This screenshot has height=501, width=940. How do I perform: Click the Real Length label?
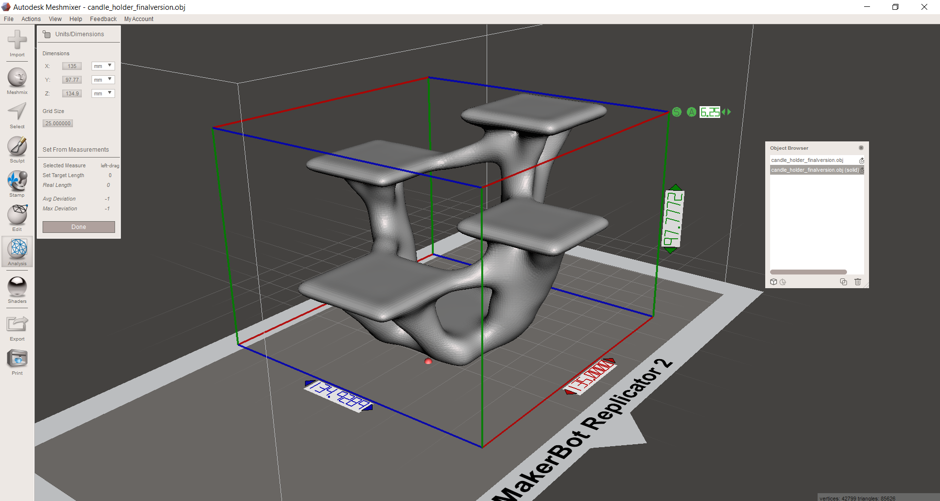click(x=57, y=185)
